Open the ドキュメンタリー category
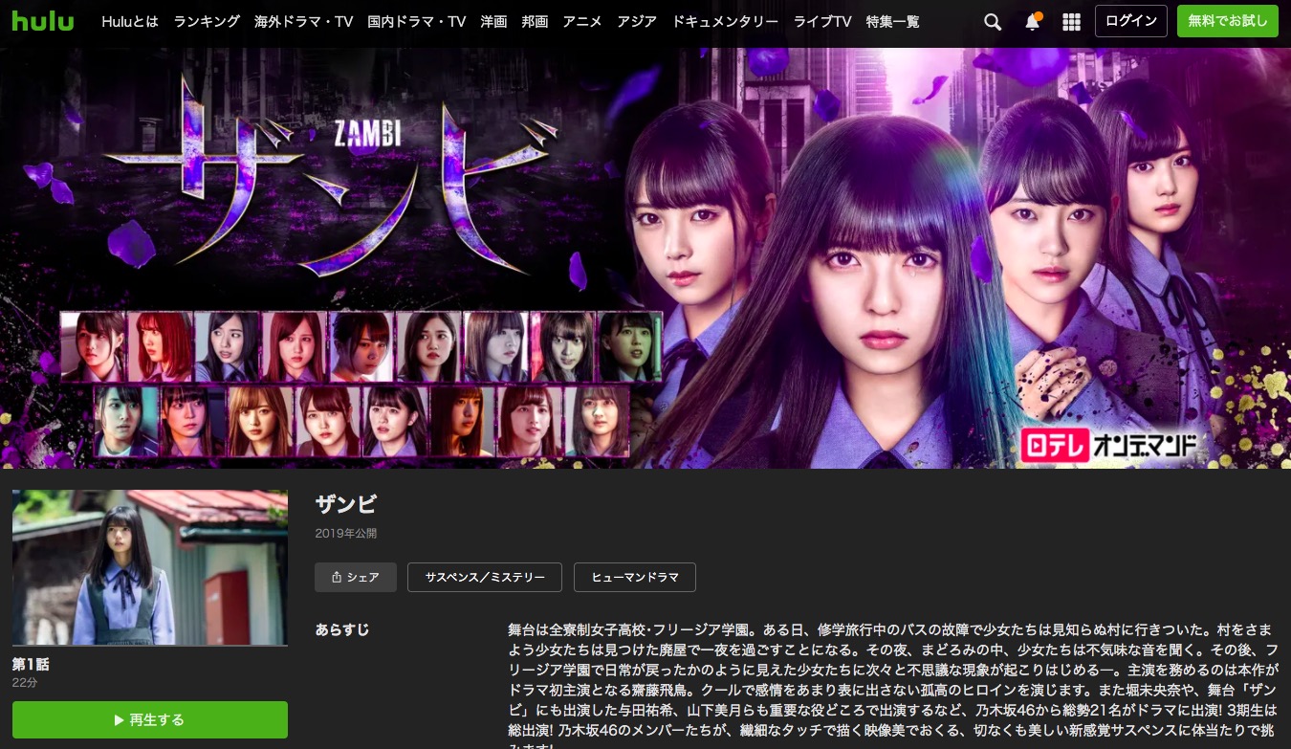 [725, 21]
